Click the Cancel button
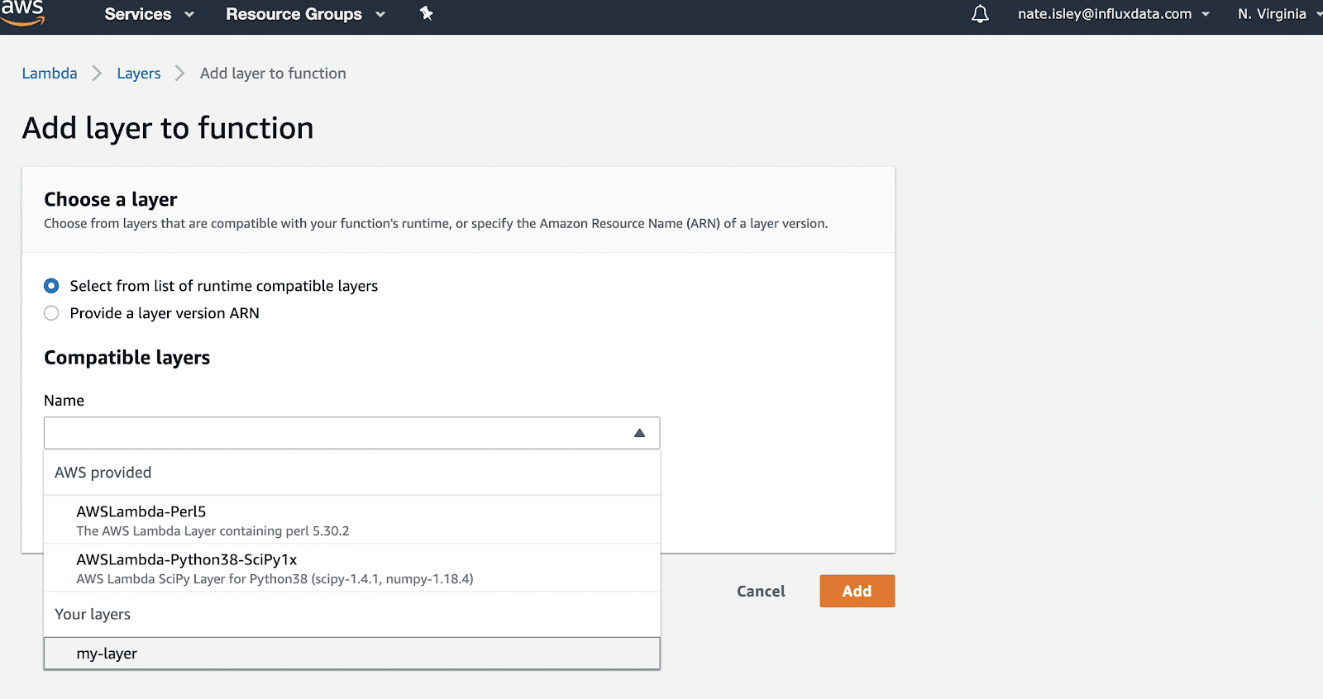Viewport: 1323px width, 699px height. pyautogui.click(x=761, y=592)
